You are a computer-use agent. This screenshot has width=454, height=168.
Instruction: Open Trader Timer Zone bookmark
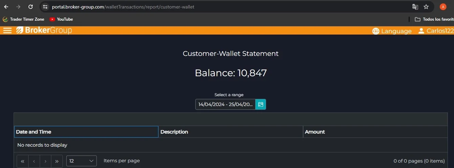(23, 19)
